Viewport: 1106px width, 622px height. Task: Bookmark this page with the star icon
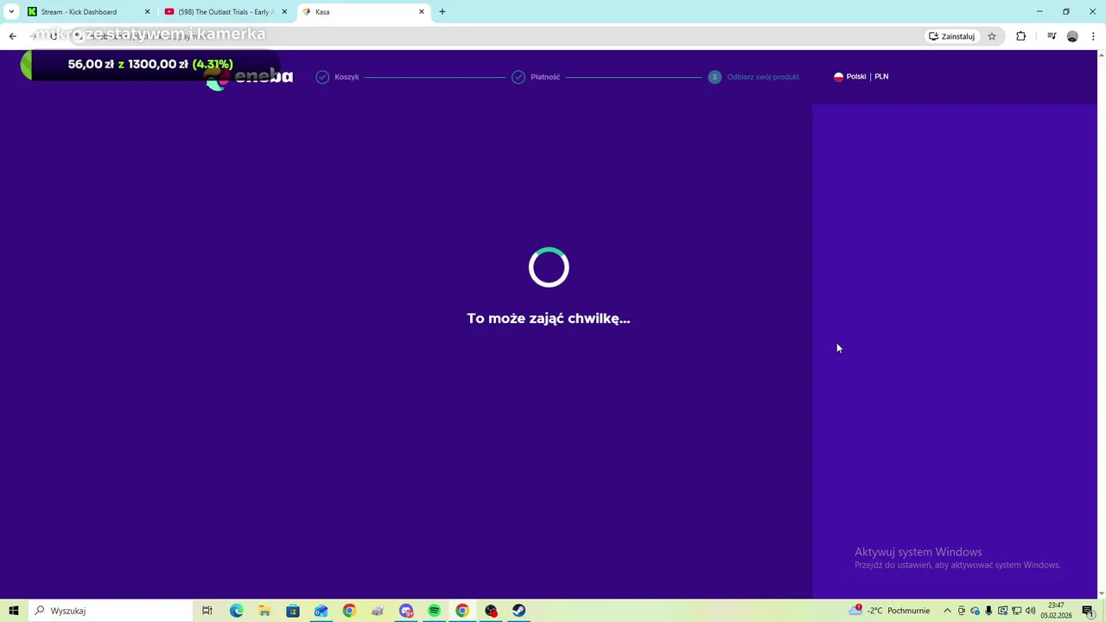(992, 36)
